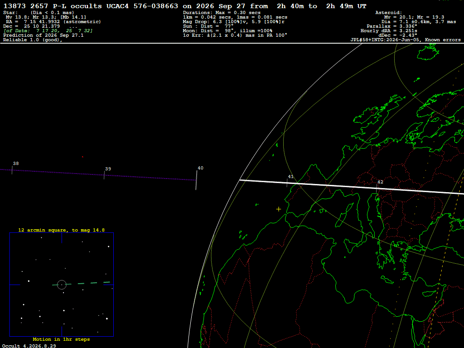Screen dimensions: 464x348
Task: Click the Mag Drop value line
Action: [x=234, y=22]
